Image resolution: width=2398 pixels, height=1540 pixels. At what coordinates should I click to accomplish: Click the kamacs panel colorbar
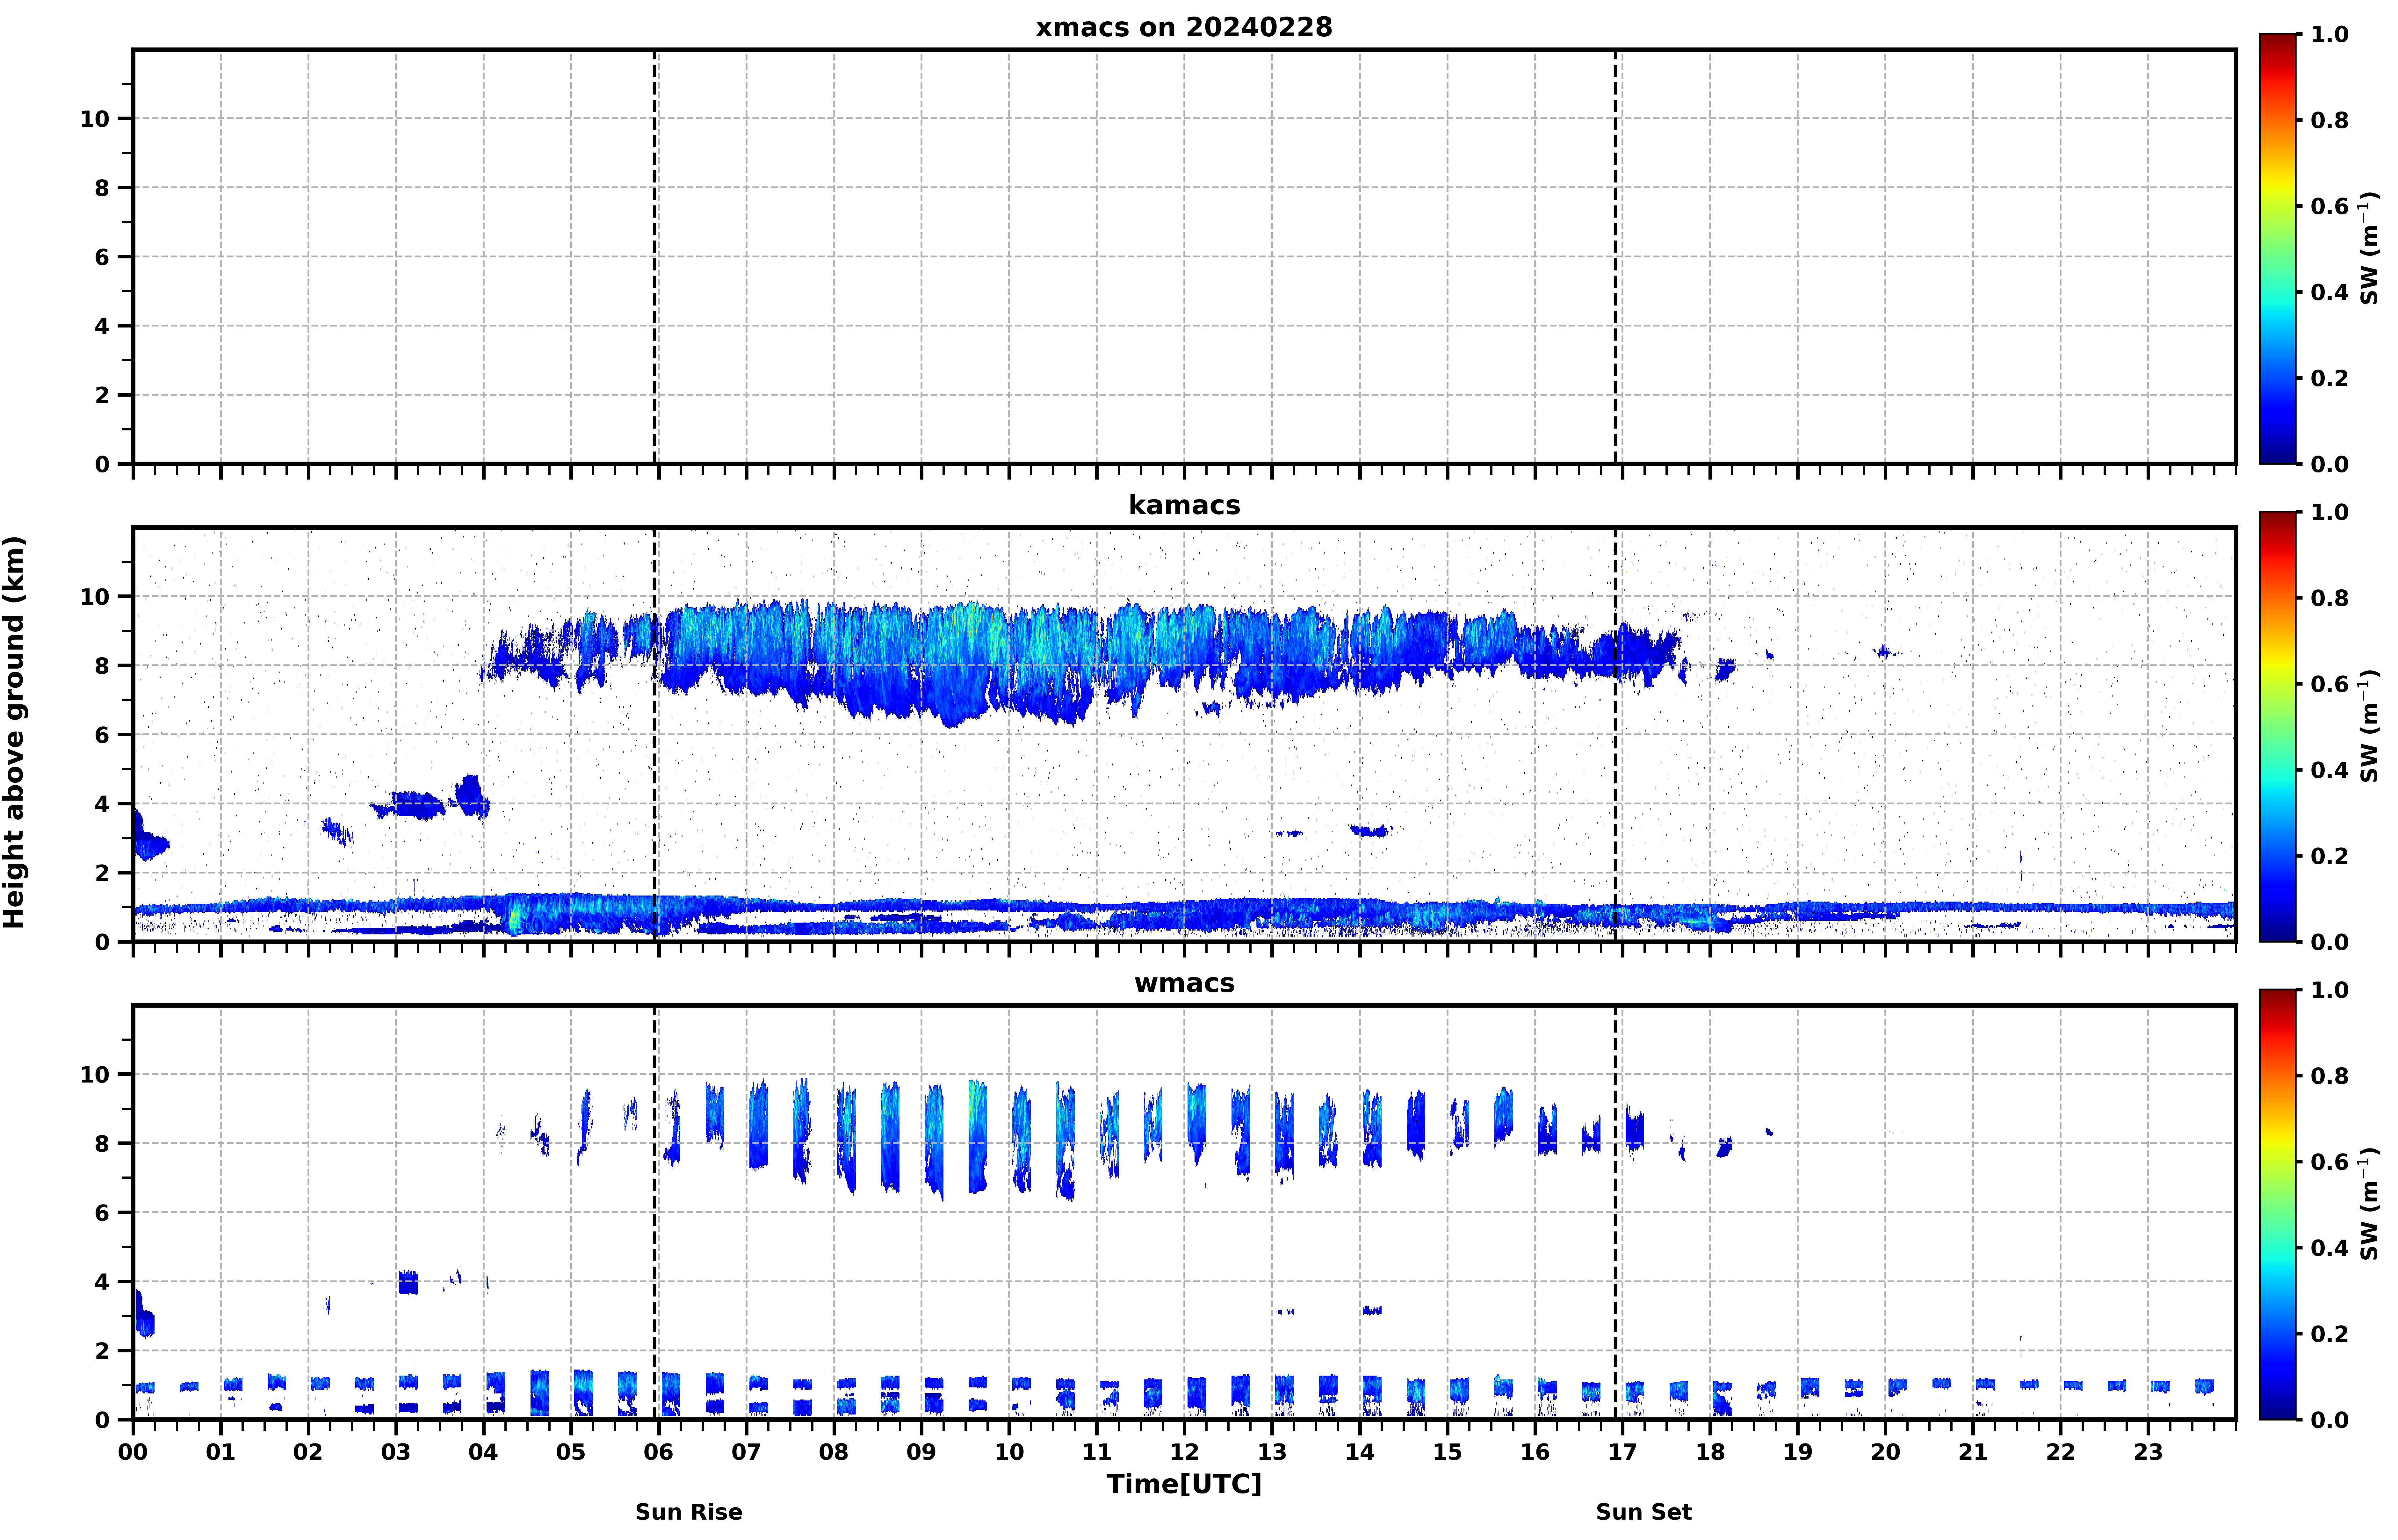[x=2278, y=727]
